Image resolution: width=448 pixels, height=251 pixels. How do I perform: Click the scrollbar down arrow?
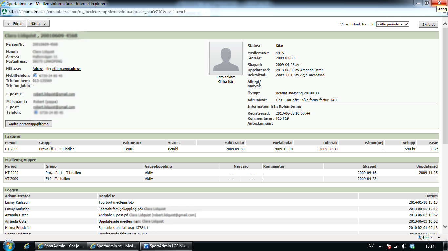(445, 226)
